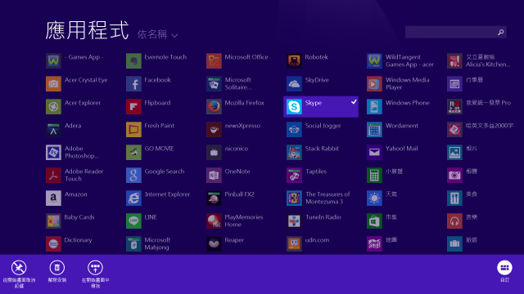524x294 pixels.
Task: Open the Acer Crystal Eye icon
Action: 53,83
